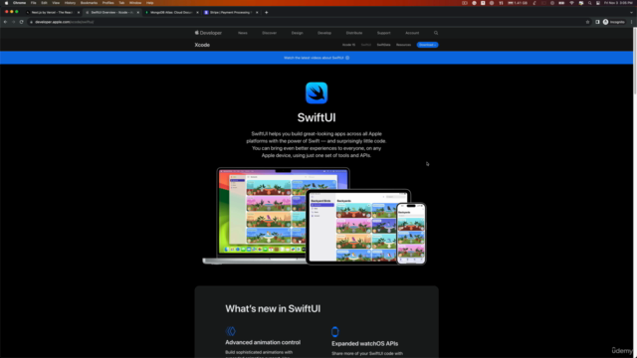Click the vertical page scrollbar
637x358 pixels.
point(635,61)
